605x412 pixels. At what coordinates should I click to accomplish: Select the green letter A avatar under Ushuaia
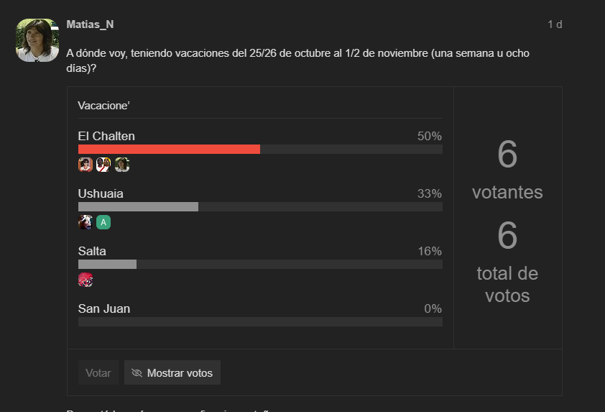coord(103,222)
